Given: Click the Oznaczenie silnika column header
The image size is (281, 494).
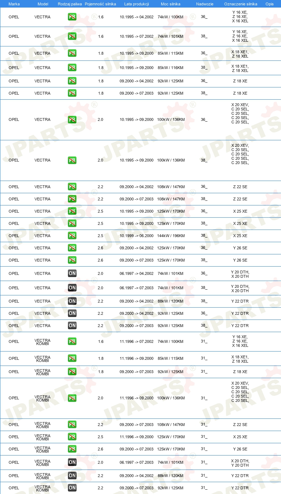Looking at the screenshot, I should click(240, 4).
